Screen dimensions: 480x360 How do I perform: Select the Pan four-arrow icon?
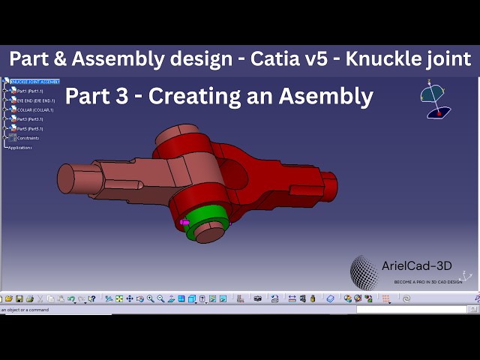[130, 298]
